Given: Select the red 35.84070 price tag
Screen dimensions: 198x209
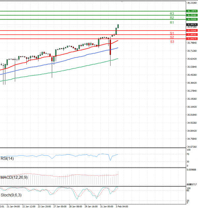Looking at the screenshot, I should [192, 39].
